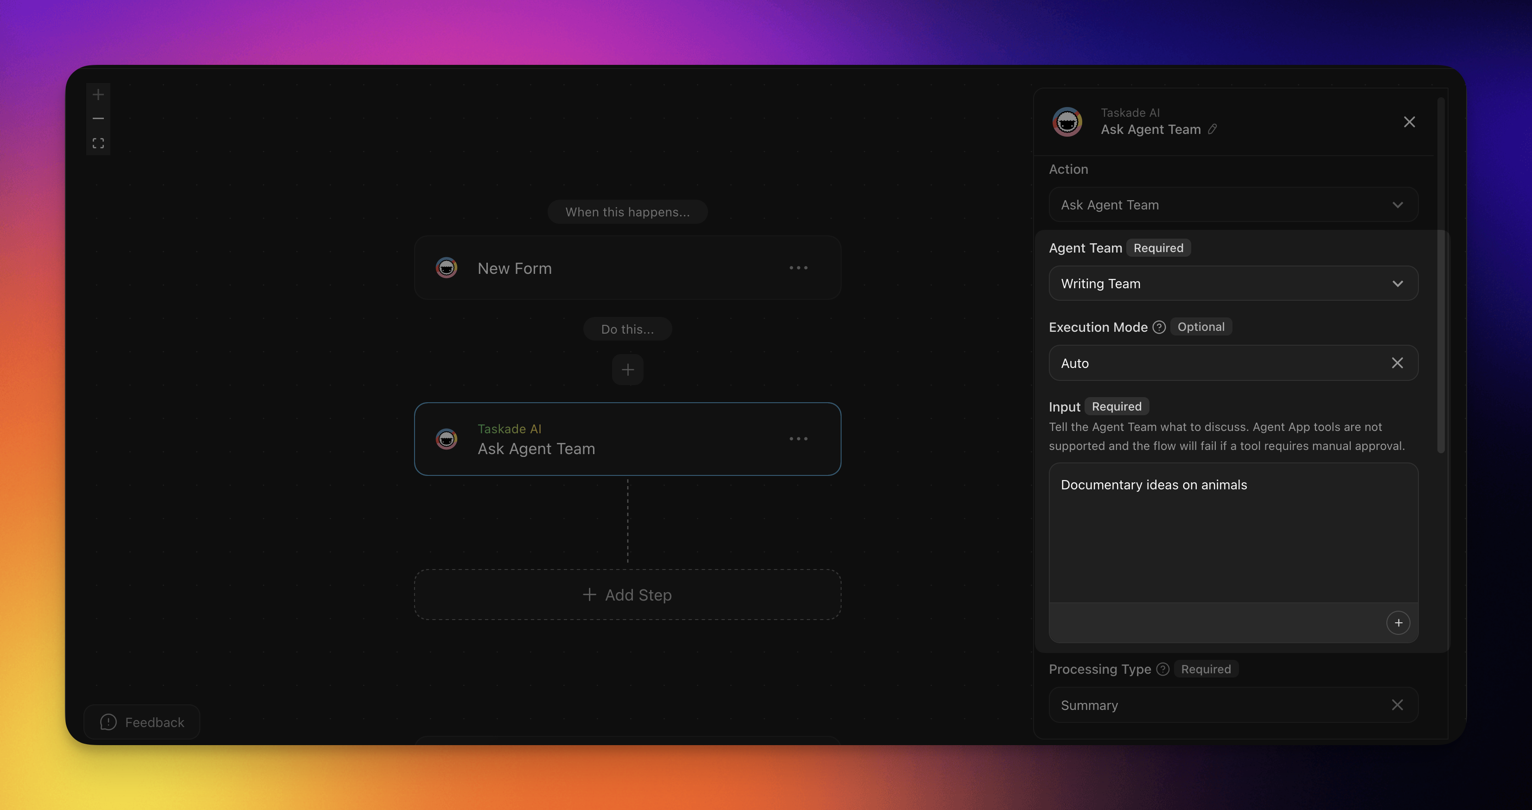Click pencil icon to rename Ask Agent Team
Viewport: 1532px width, 810px height.
1212,129
